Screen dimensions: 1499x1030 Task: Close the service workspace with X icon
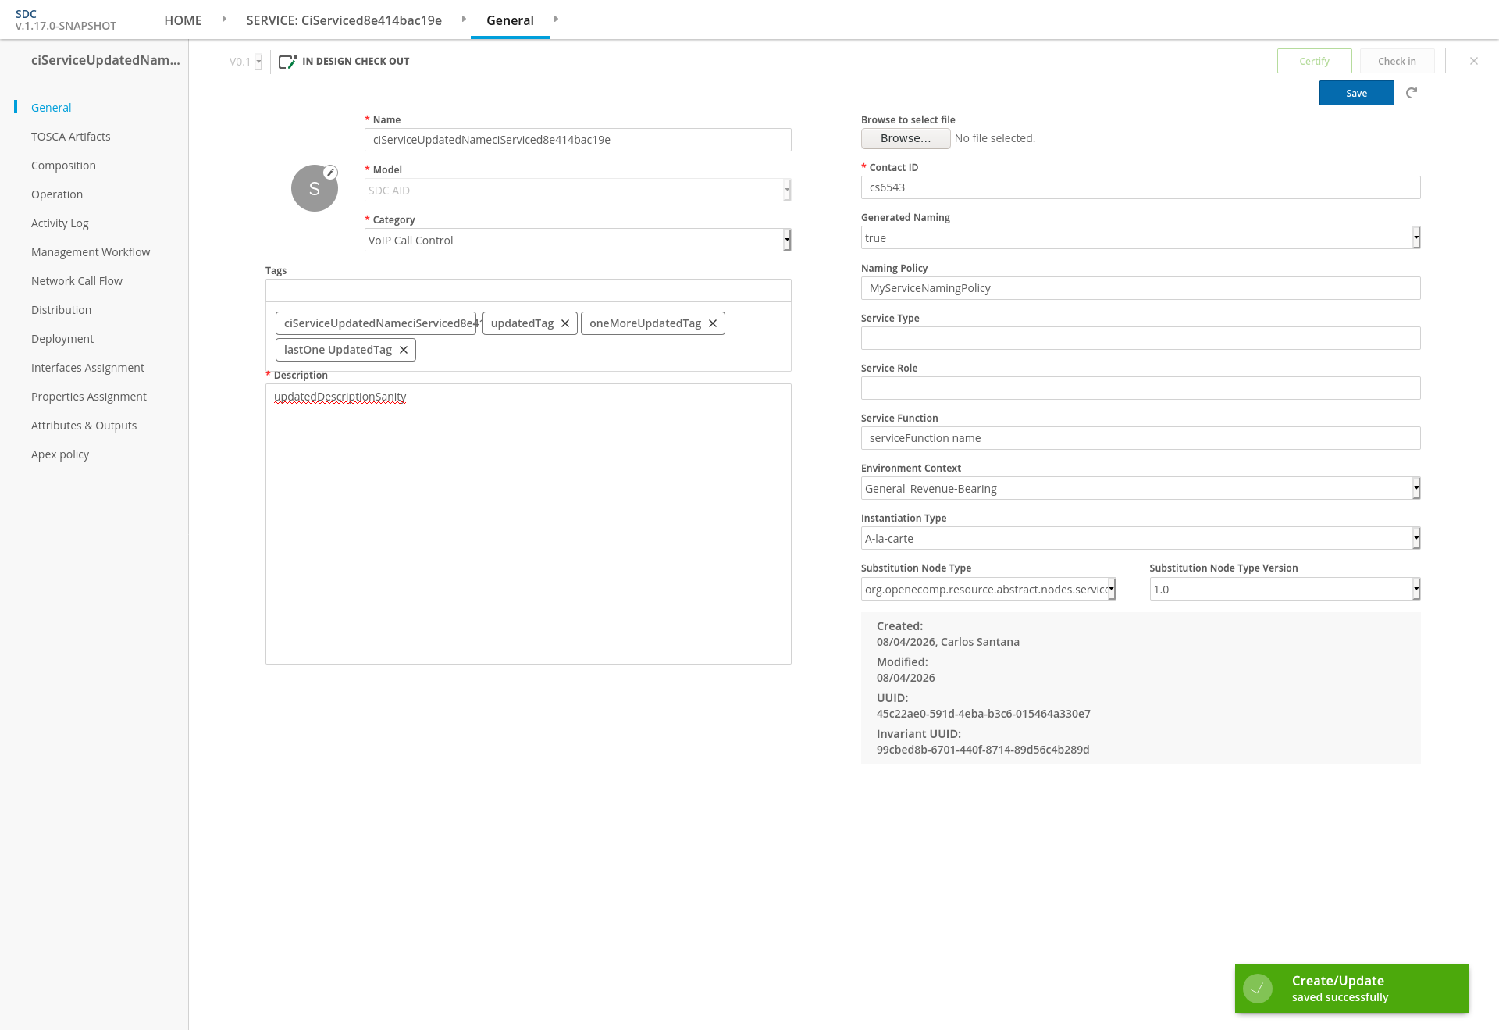point(1474,61)
